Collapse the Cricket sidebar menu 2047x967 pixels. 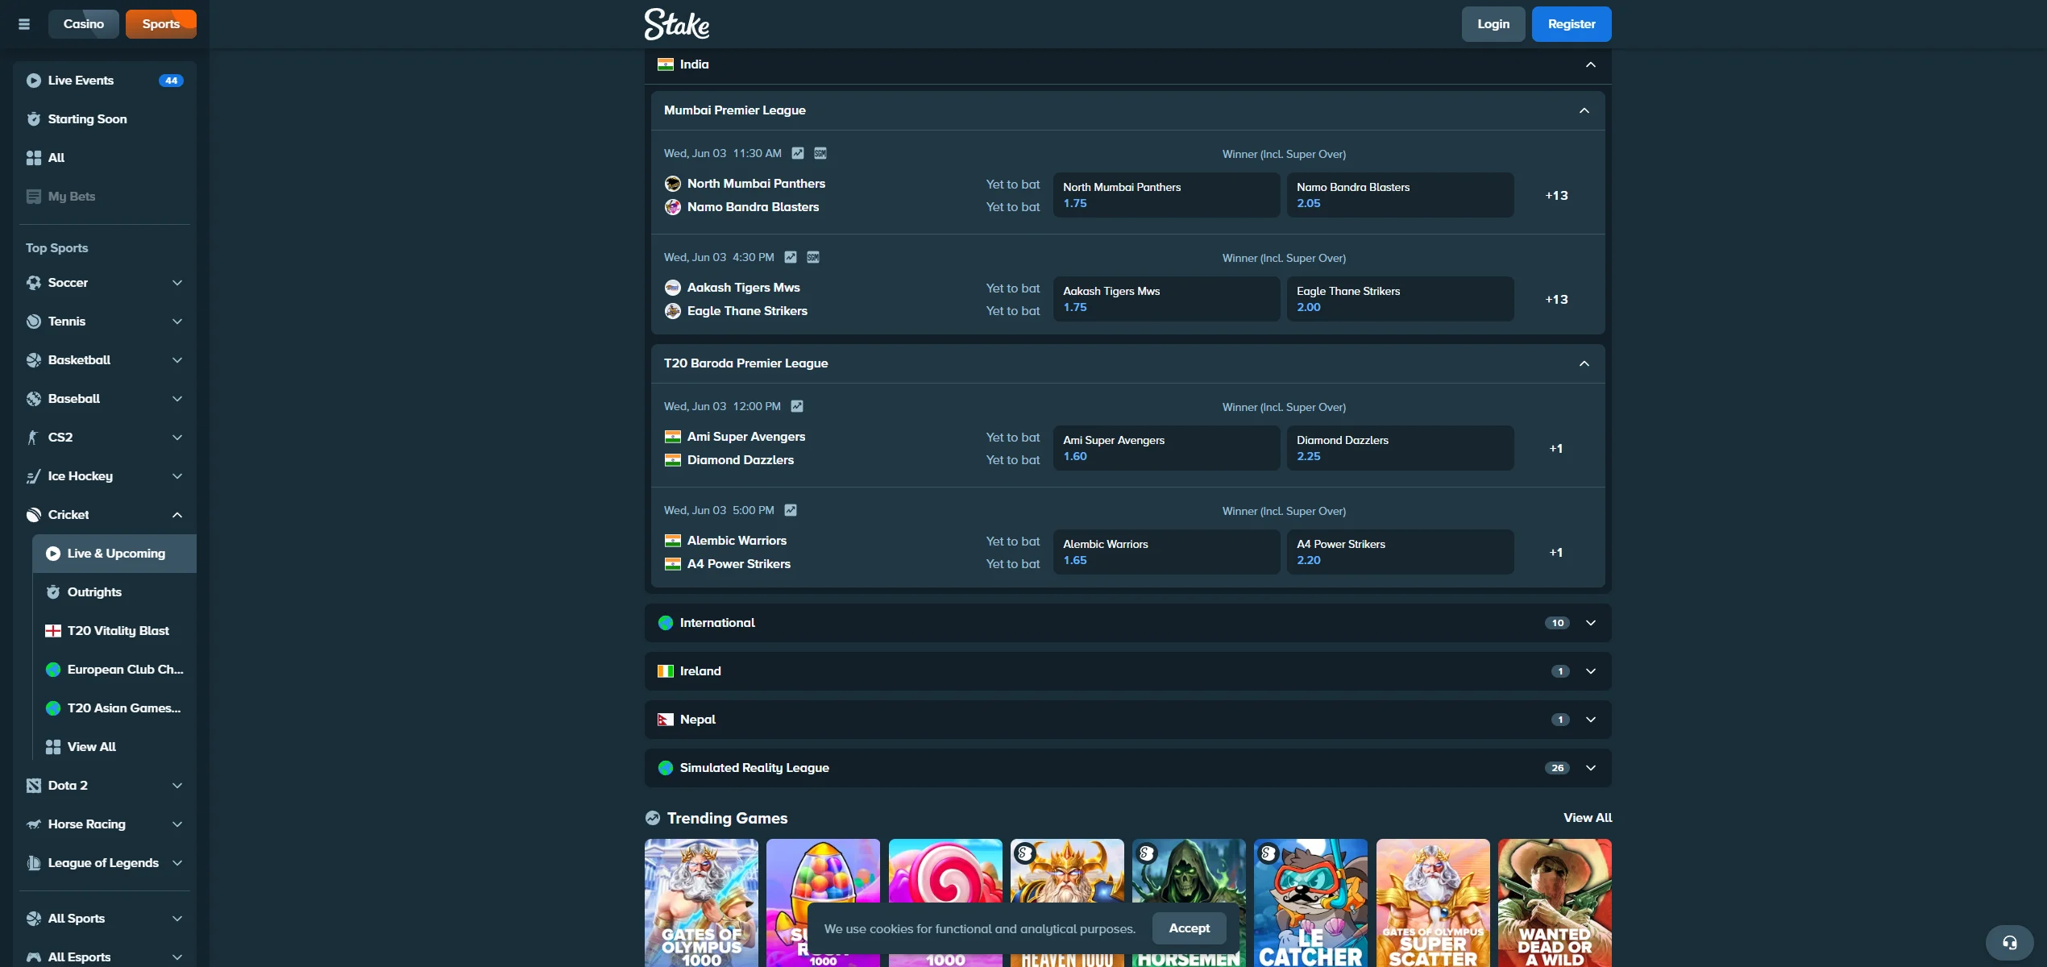[177, 515]
